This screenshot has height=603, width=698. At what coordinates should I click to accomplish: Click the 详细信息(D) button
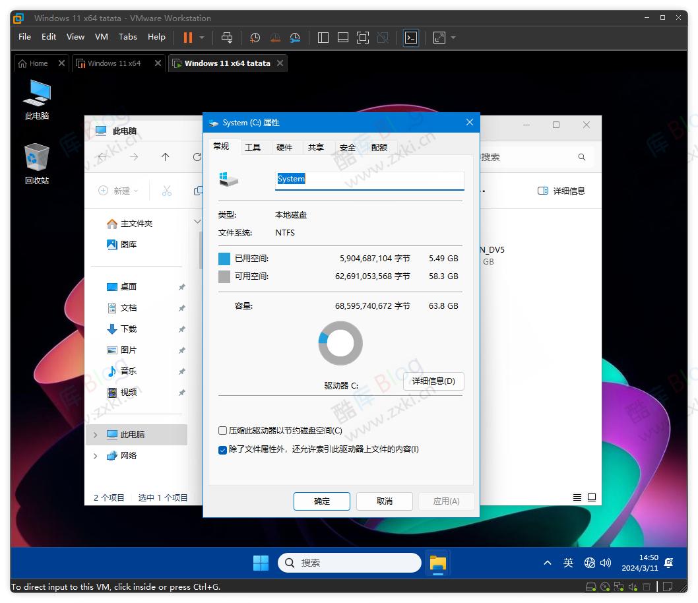(433, 381)
